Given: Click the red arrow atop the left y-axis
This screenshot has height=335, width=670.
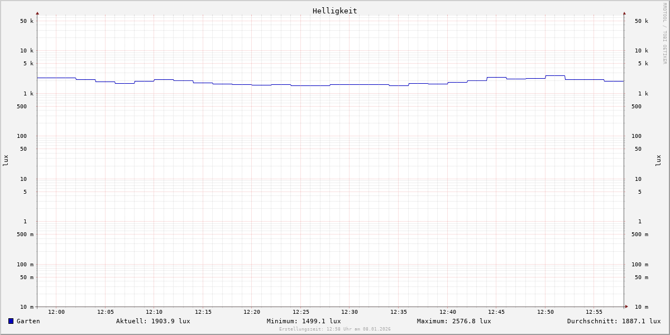Looking at the screenshot, I should 37,13.
